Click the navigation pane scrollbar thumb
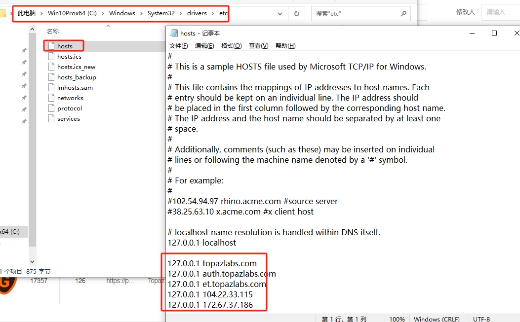 click(32, 140)
